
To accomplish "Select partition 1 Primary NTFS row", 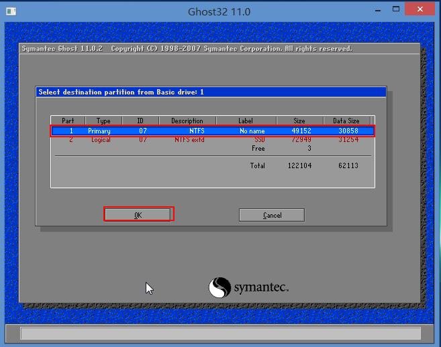I will (213, 131).
